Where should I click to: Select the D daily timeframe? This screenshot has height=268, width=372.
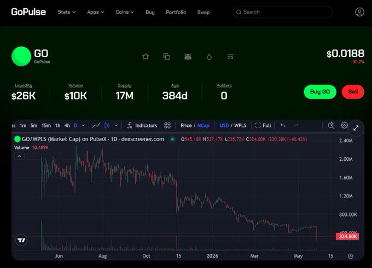tap(75, 125)
